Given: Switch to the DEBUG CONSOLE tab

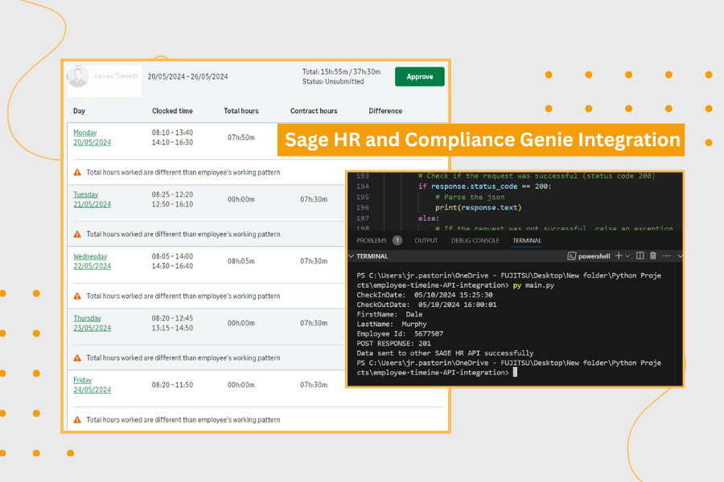Looking at the screenshot, I should 476,240.
